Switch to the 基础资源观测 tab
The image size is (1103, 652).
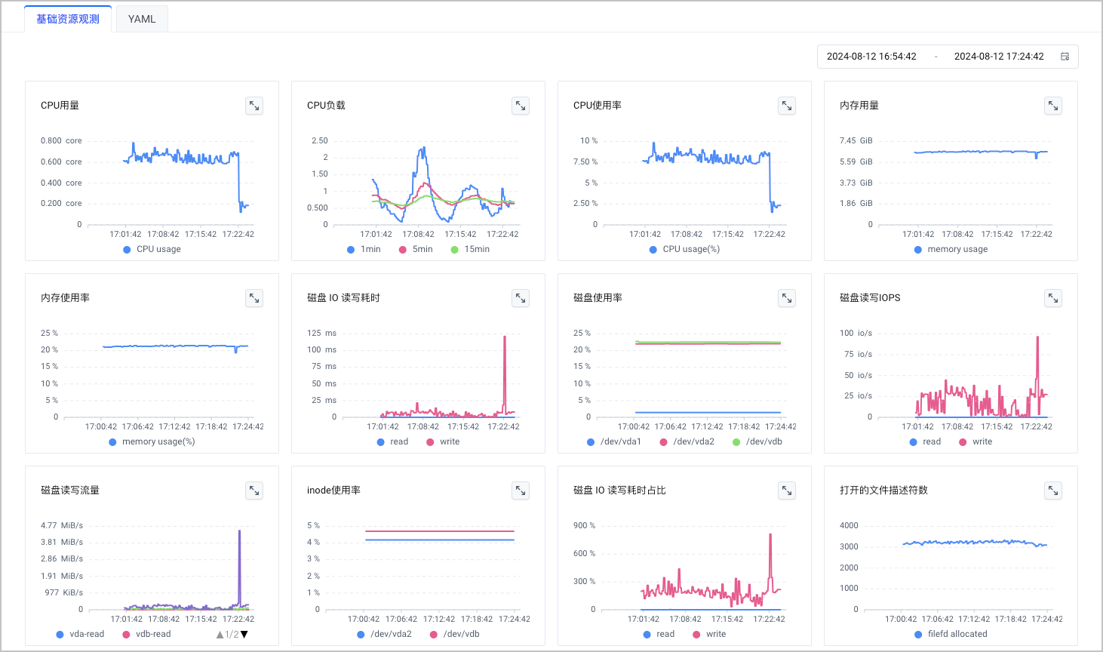click(x=68, y=19)
